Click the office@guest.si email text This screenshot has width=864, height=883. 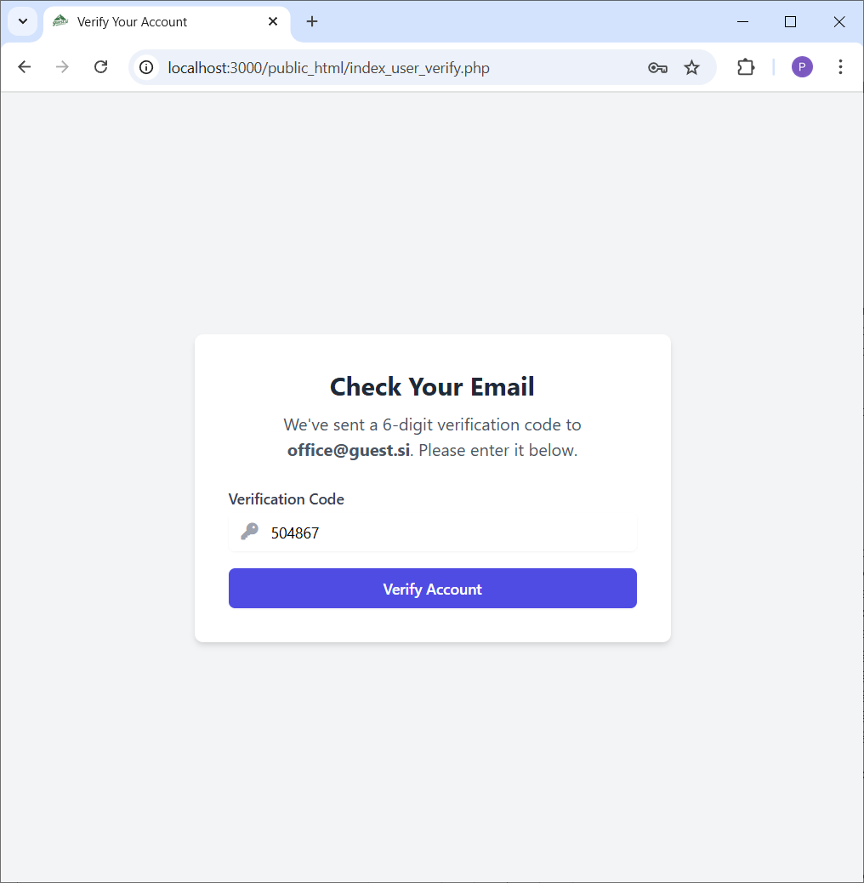pos(349,451)
